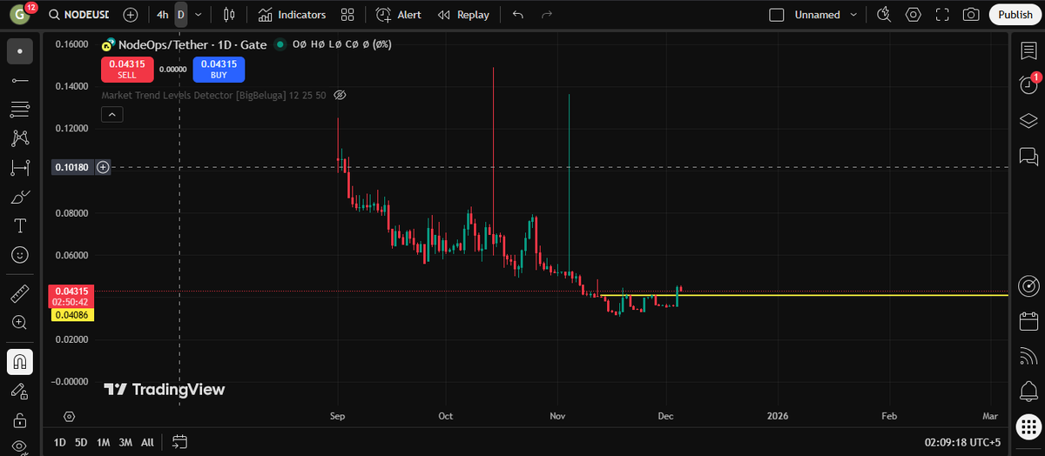The image size is (1045, 456).
Task: Switch to the 4h interval
Action: [162, 15]
